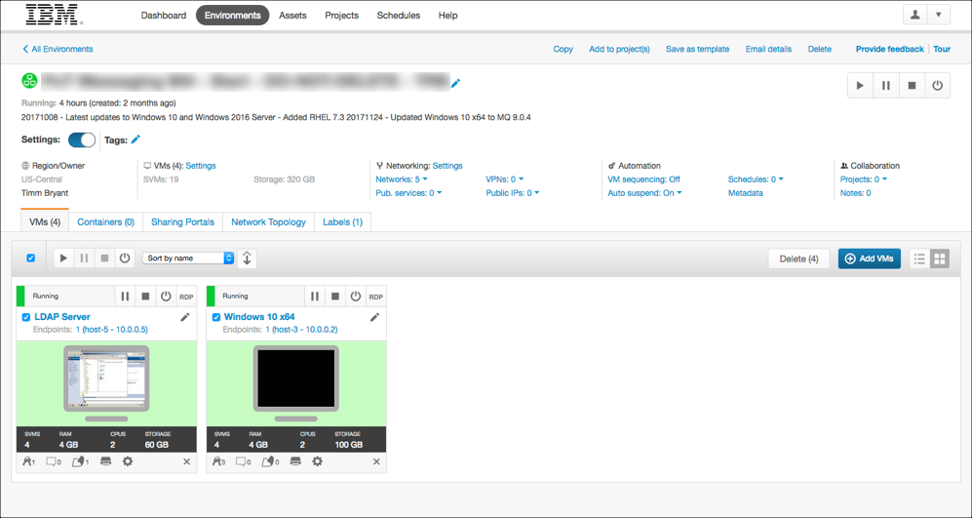972x518 pixels.
Task: Suspend the Windows 10 x64 VM
Action: click(315, 297)
